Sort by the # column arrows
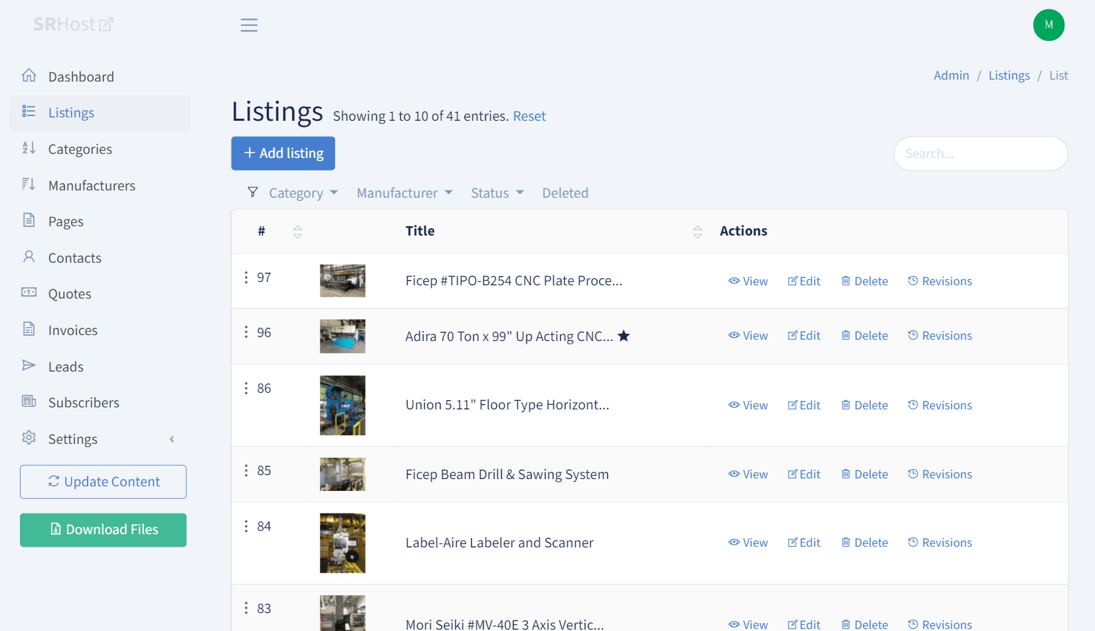This screenshot has height=631, width=1095. [x=297, y=232]
